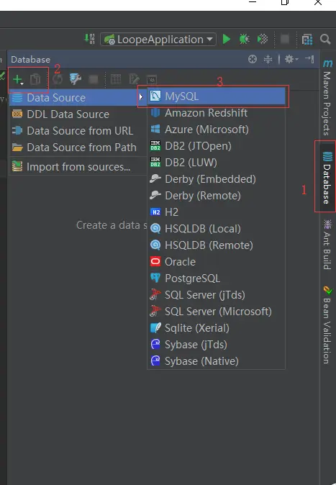The width and height of the screenshot is (336, 485).
Task: Click the collapse all icon in Database header
Action: coord(268,59)
